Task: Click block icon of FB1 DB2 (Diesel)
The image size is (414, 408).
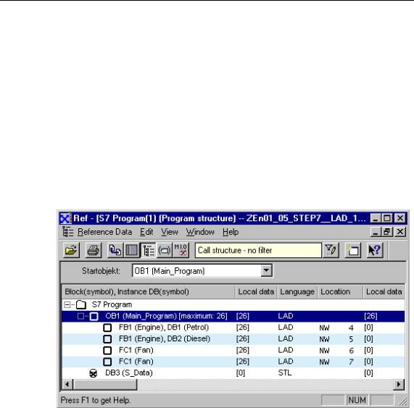Action: click(x=107, y=339)
